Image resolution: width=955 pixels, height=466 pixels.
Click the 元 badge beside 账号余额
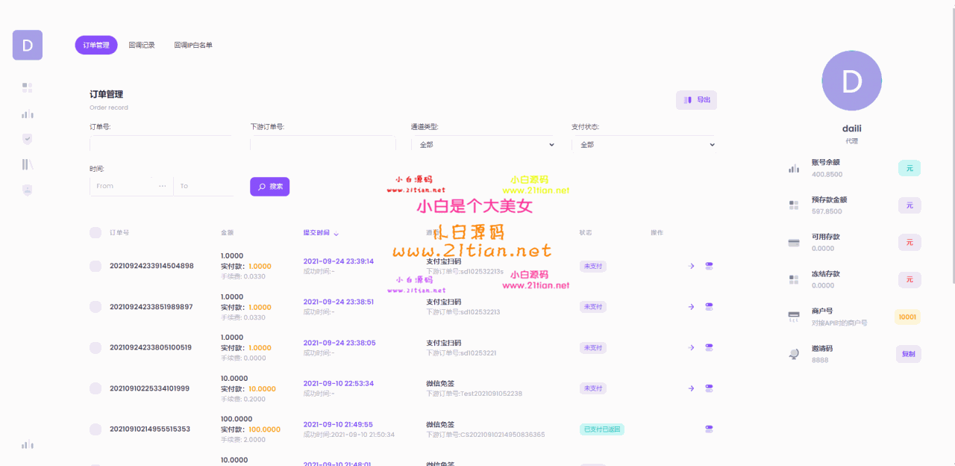(x=909, y=168)
